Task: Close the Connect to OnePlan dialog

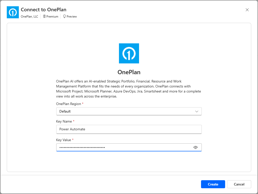Action: (247, 10)
